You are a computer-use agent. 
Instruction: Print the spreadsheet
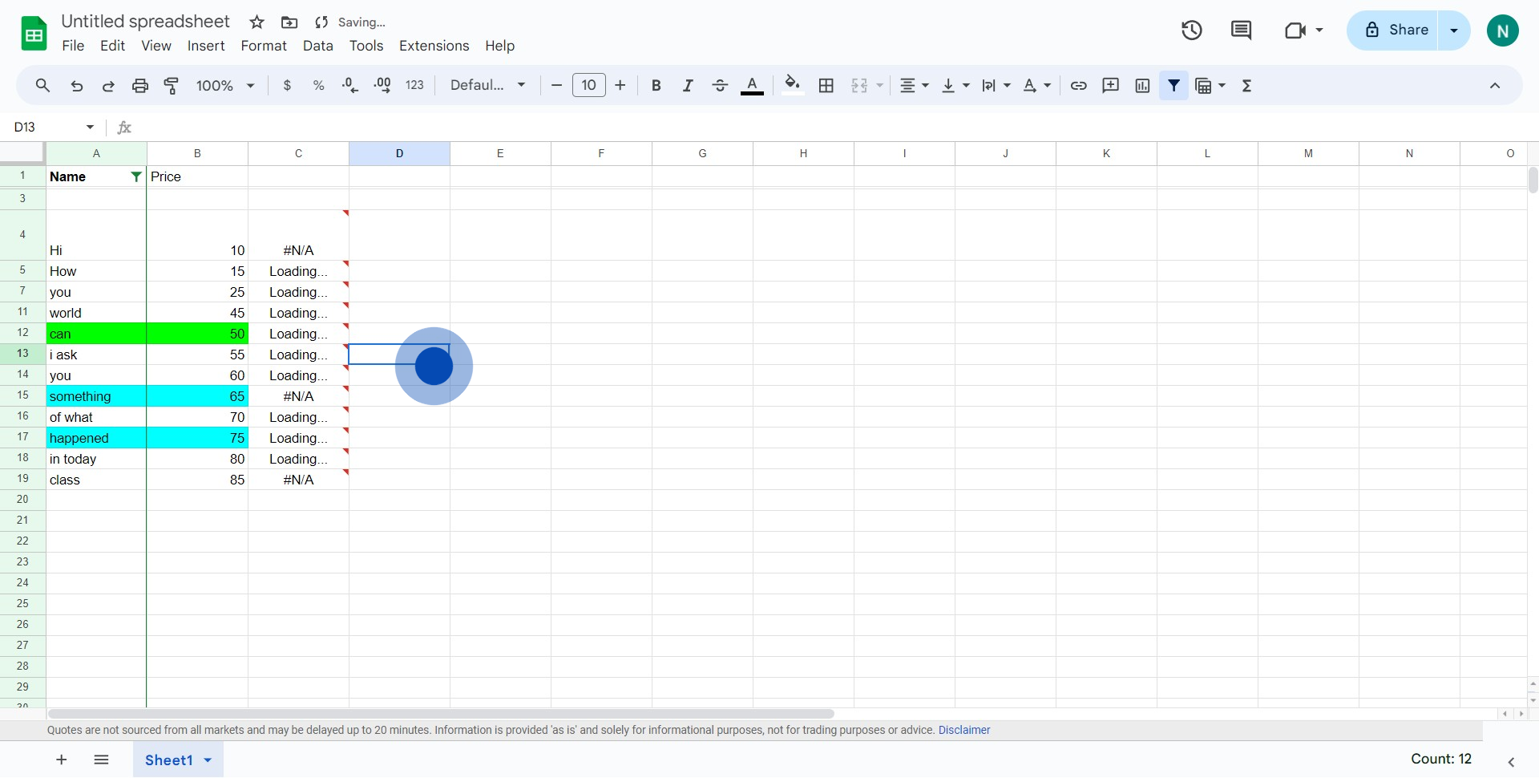click(140, 85)
